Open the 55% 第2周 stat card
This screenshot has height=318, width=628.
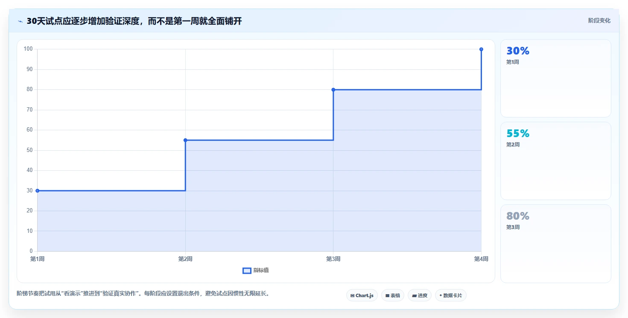[556, 161]
